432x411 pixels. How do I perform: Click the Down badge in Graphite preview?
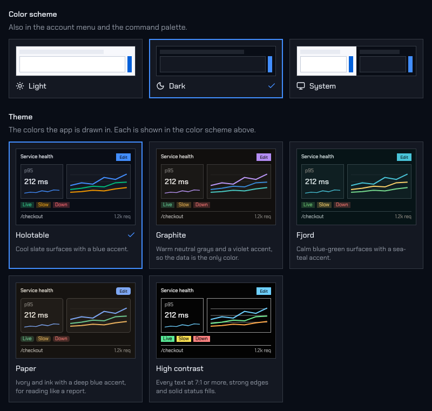click(201, 205)
